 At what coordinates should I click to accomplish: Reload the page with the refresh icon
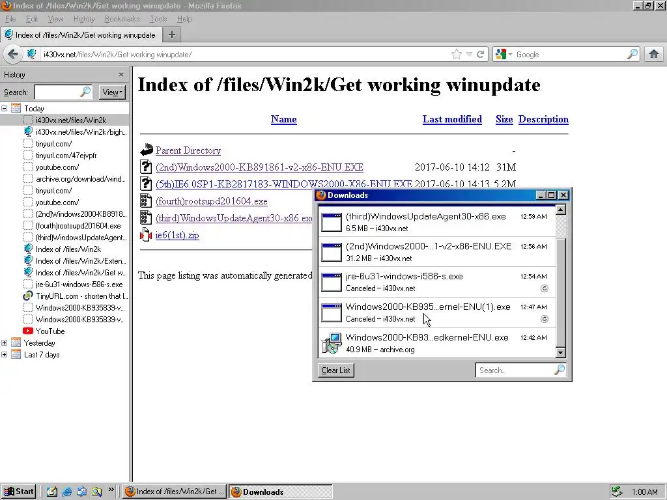coord(480,55)
